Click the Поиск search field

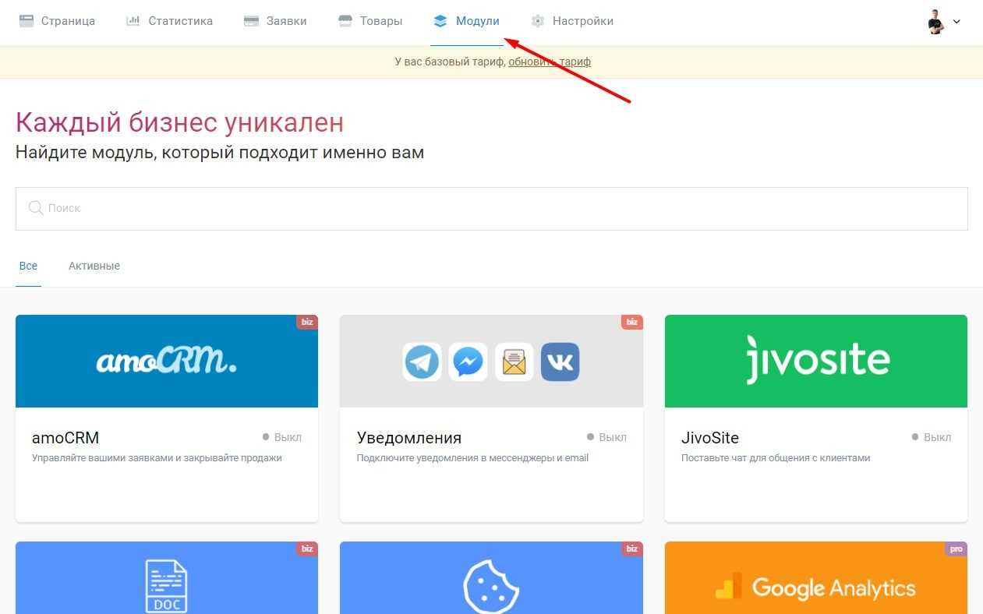491,208
